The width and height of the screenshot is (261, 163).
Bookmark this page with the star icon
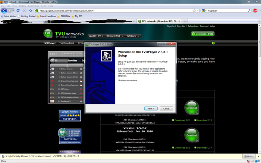(x=194, y=11)
